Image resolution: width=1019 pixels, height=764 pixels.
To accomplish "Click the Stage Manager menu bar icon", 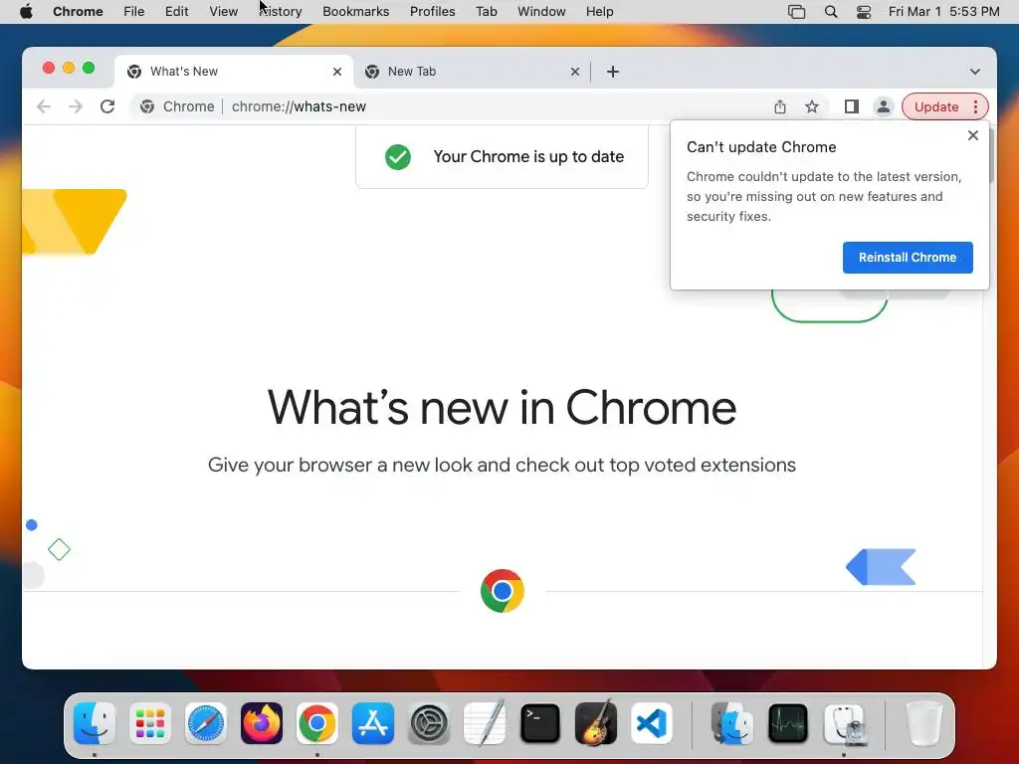I will tap(796, 12).
